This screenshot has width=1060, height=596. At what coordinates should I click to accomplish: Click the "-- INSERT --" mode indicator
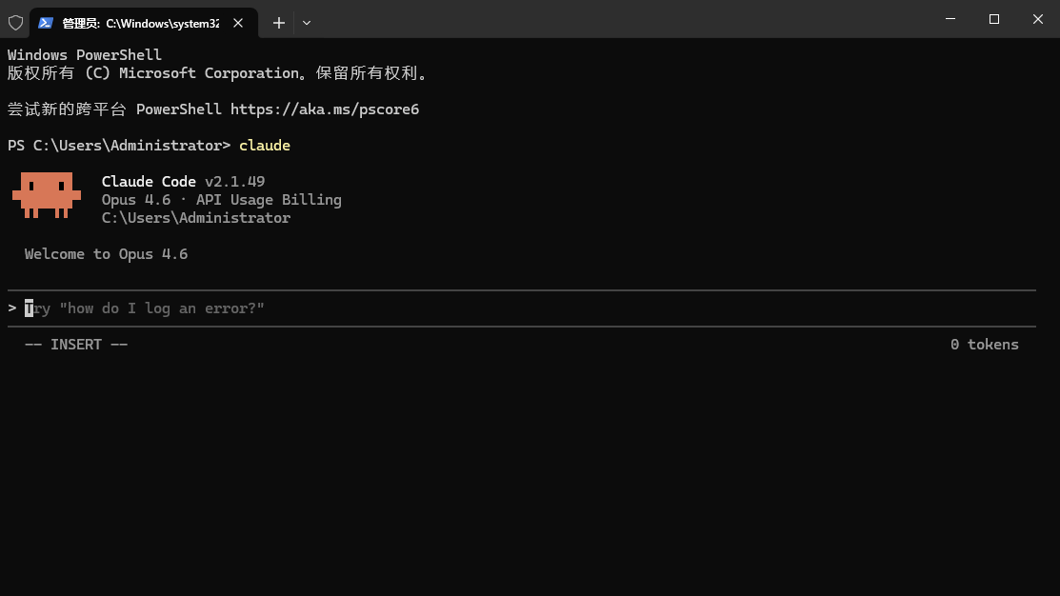(76, 345)
